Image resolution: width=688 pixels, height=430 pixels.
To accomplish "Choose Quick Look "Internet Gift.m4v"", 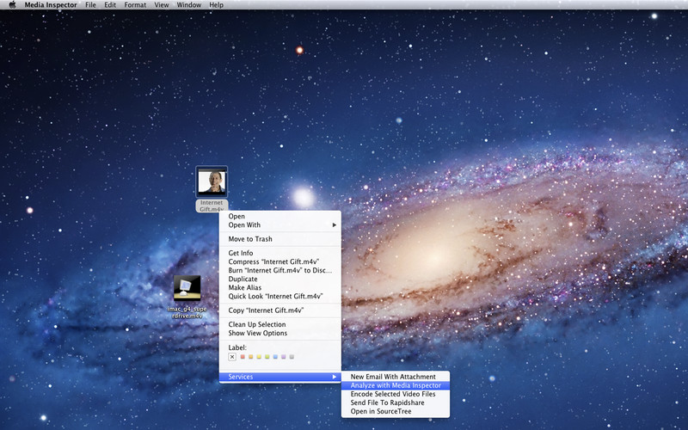I will (275, 296).
